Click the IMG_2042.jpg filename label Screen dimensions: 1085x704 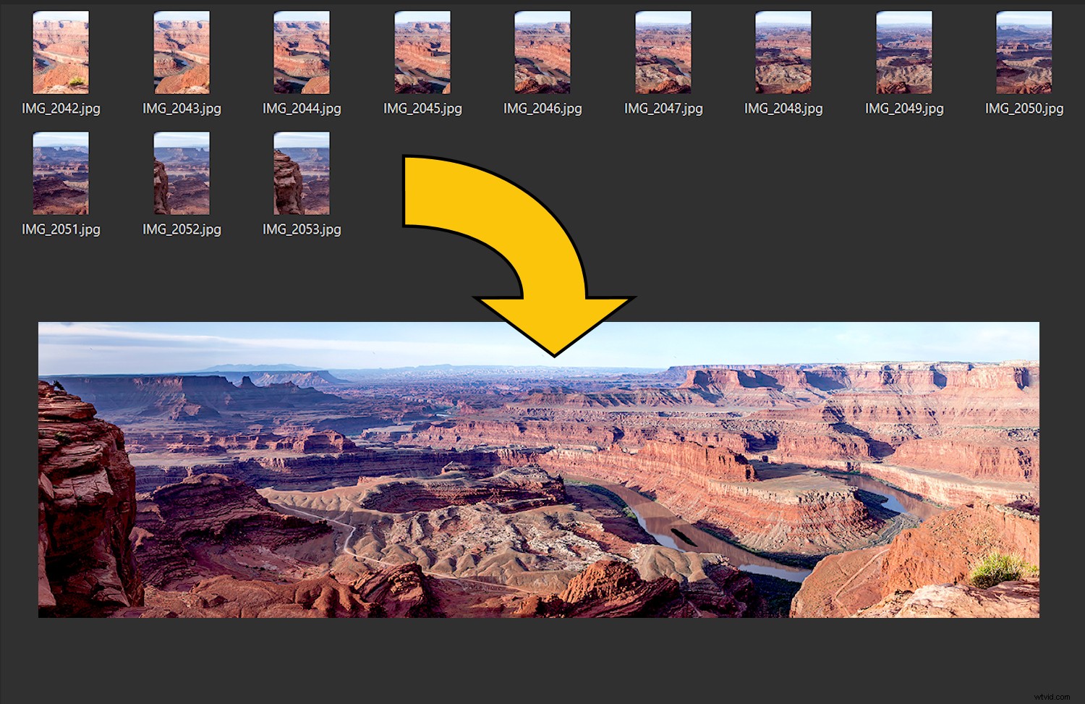click(x=61, y=109)
